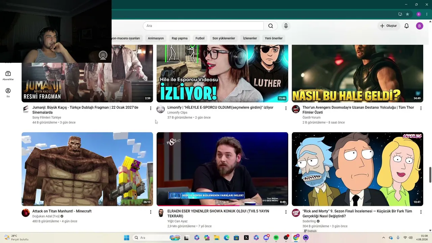The width and height of the screenshot is (432, 243).
Task: Open Spotify from the taskbar
Action: click(276, 238)
